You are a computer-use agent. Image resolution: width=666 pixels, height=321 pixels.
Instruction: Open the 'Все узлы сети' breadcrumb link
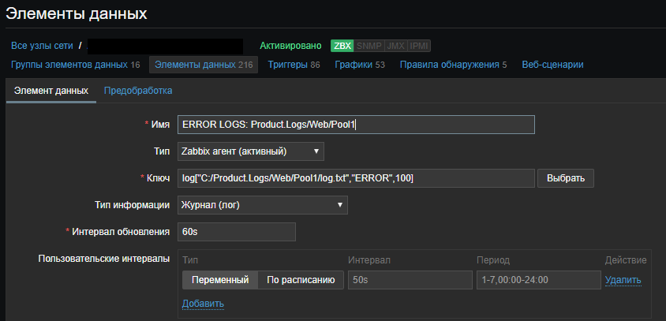click(x=42, y=46)
